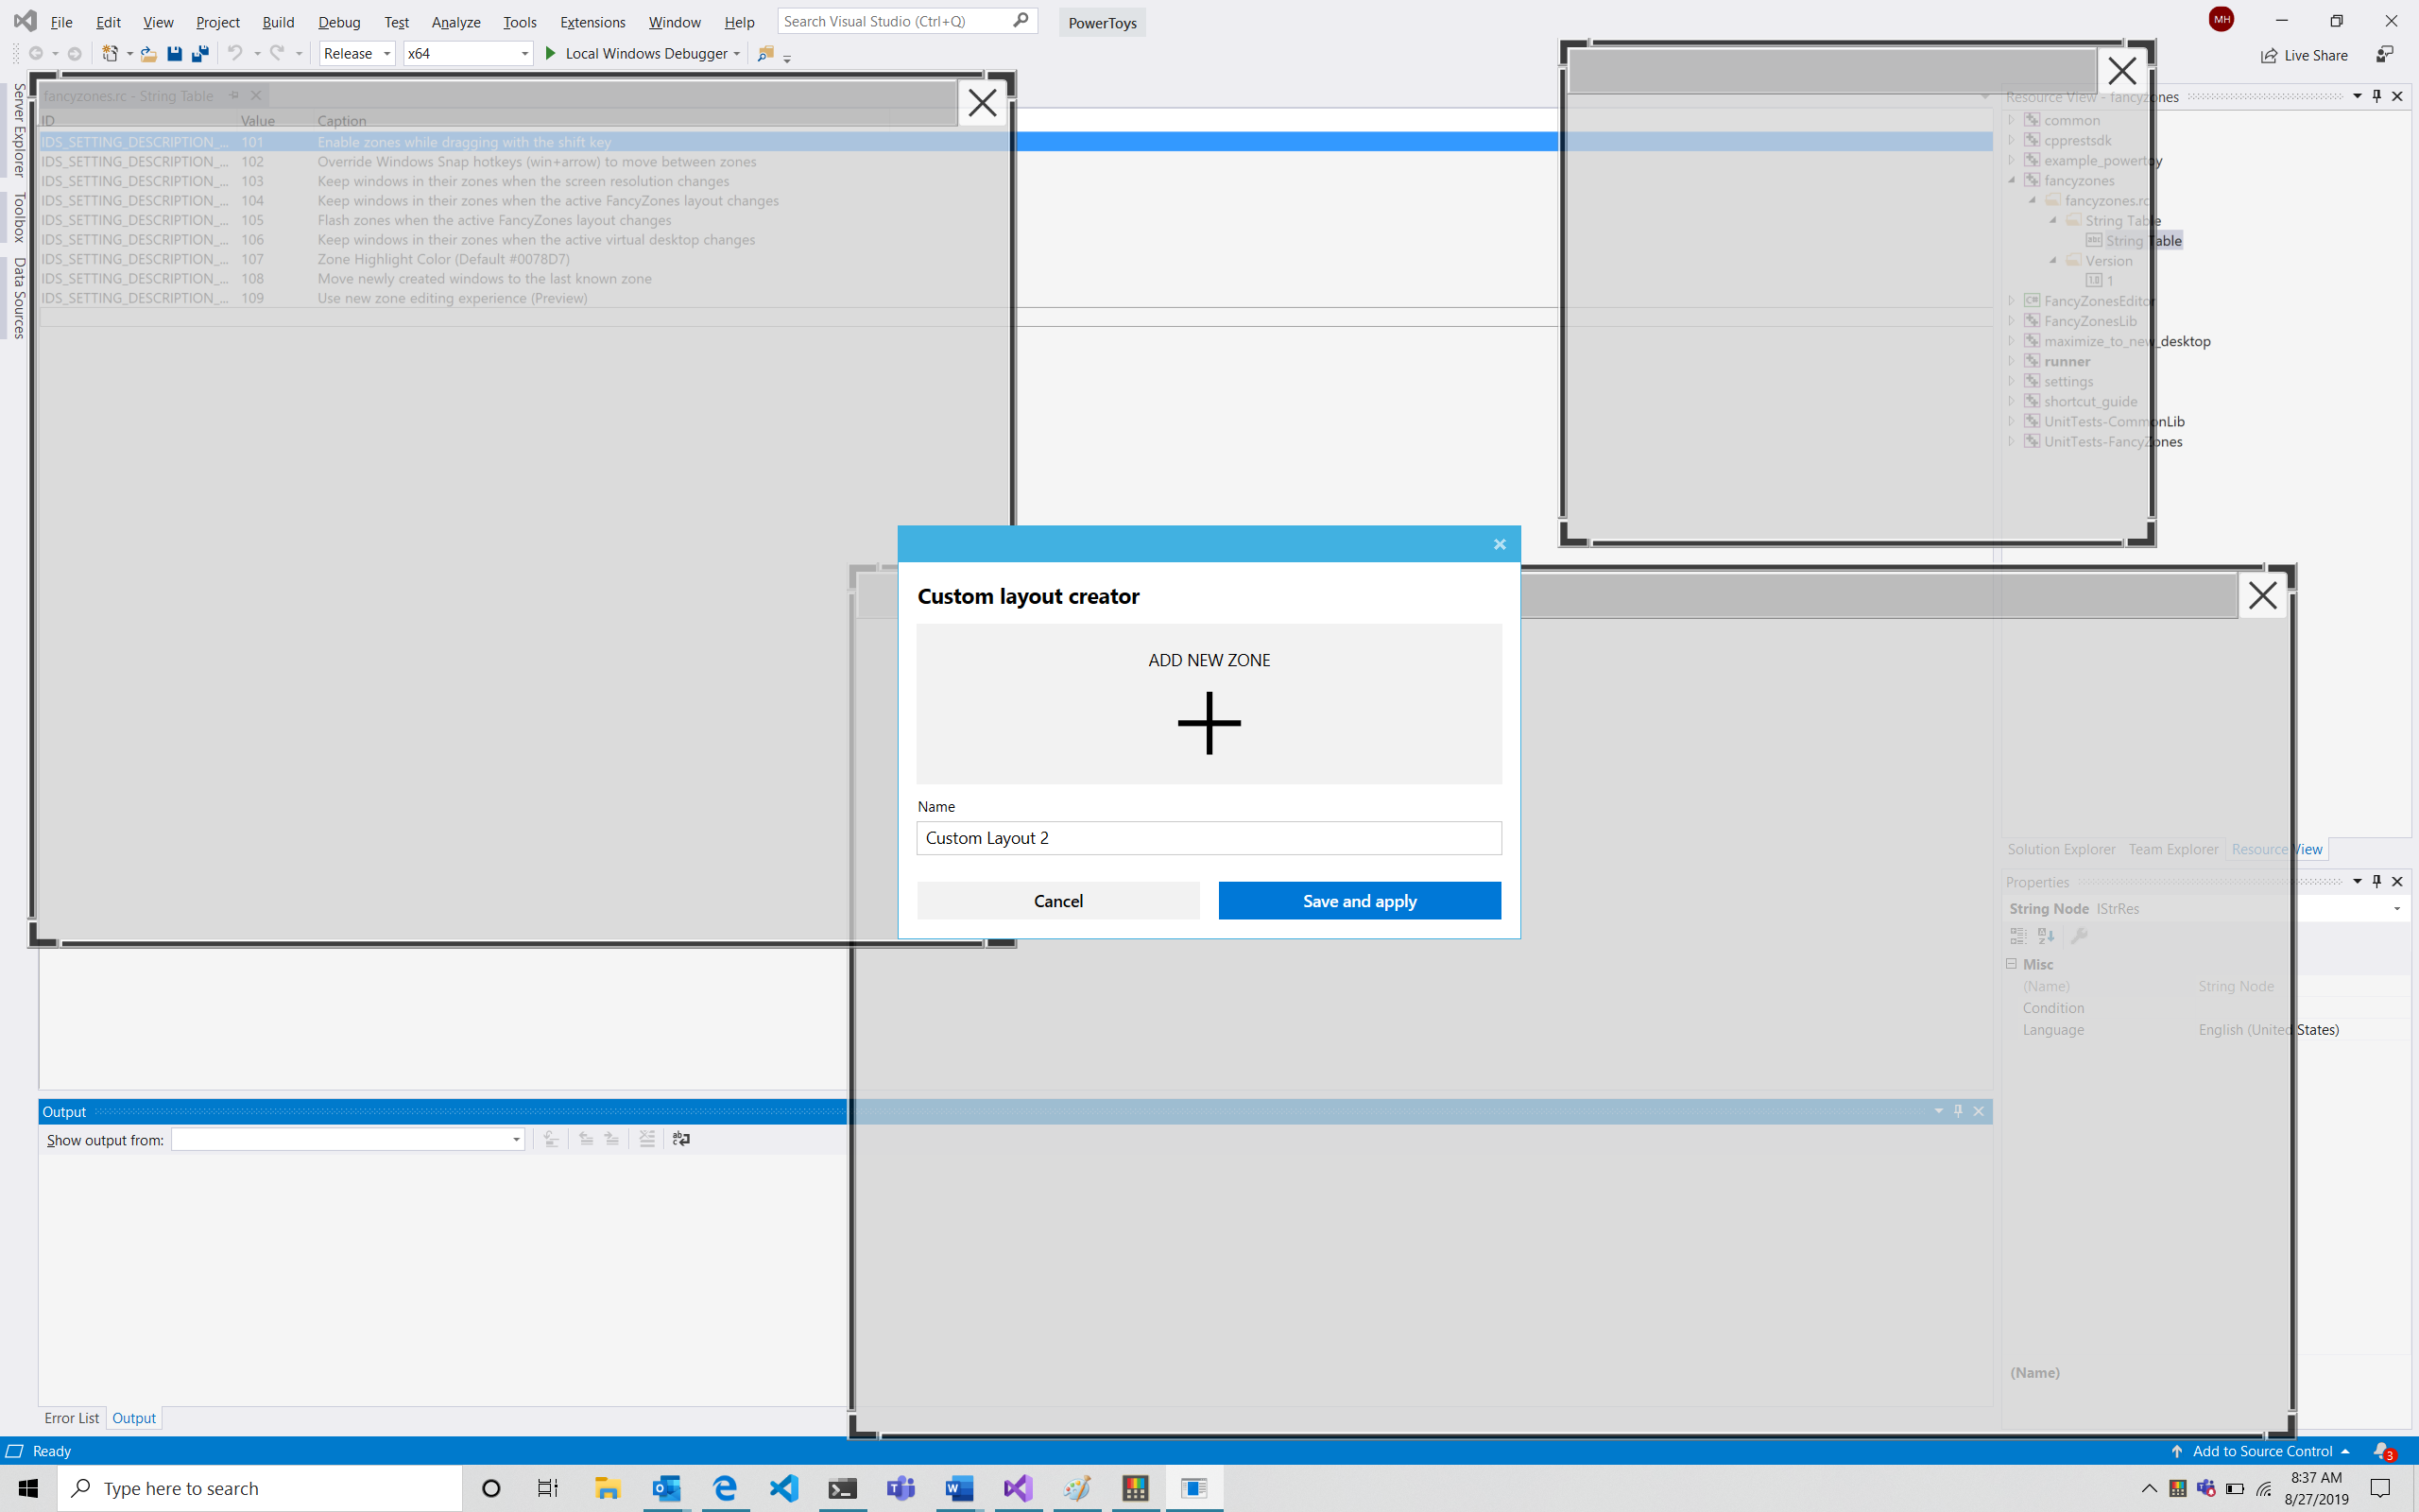Select the Error List tab
The height and width of the screenshot is (1512, 2419).
tap(72, 1417)
